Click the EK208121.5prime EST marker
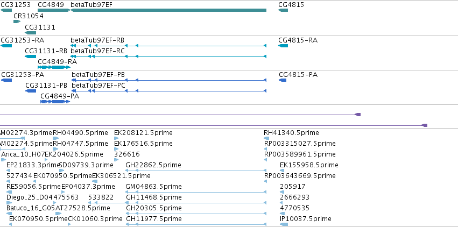 [116, 138]
